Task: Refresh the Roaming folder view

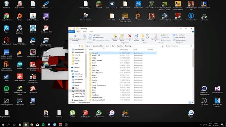Action: click(162, 46)
